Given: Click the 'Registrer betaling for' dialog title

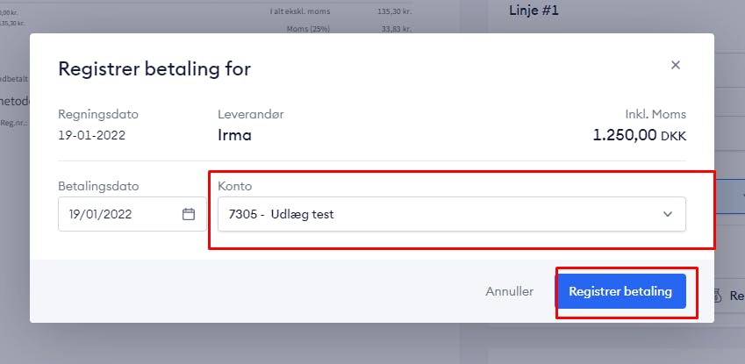Looking at the screenshot, I should (154, 69).
